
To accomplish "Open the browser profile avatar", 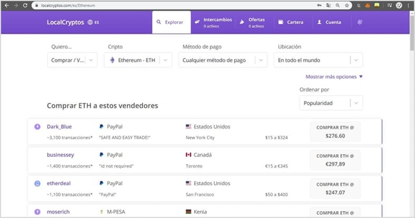I will (x=399, y=5).
